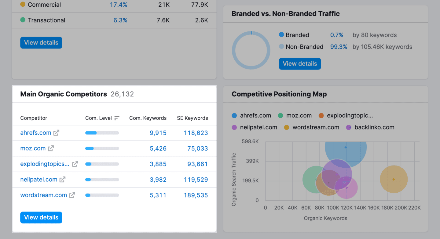Click View details in Branded vs. Non-Branded panel
This screenshot has height=239, width=440.
[x=300, y=64]
